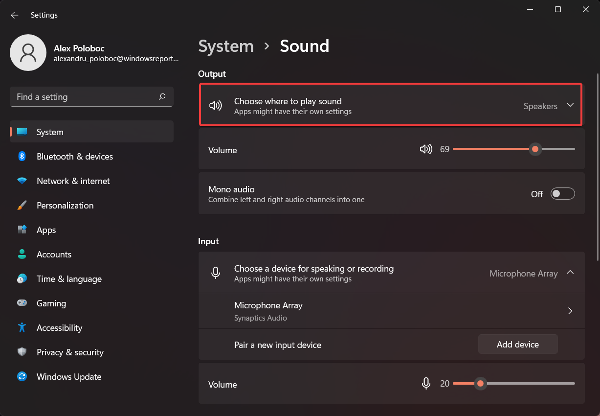Click the Find a setting search box
The height and width of the screenshot is (416, 600).
[83, 97]
